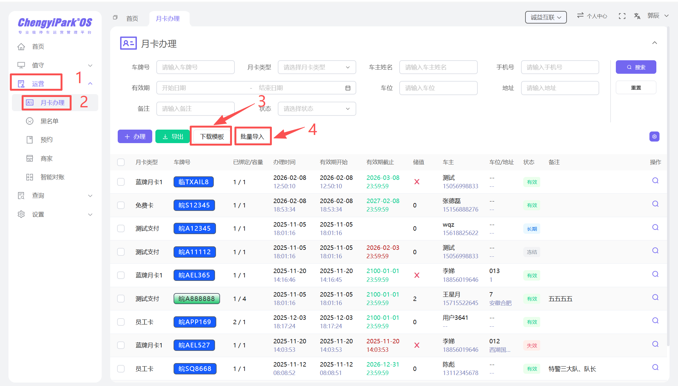Open 黑名单 blacklist in sidebar
This screenshot has height=386, width=678.
(x=49, y=121)
